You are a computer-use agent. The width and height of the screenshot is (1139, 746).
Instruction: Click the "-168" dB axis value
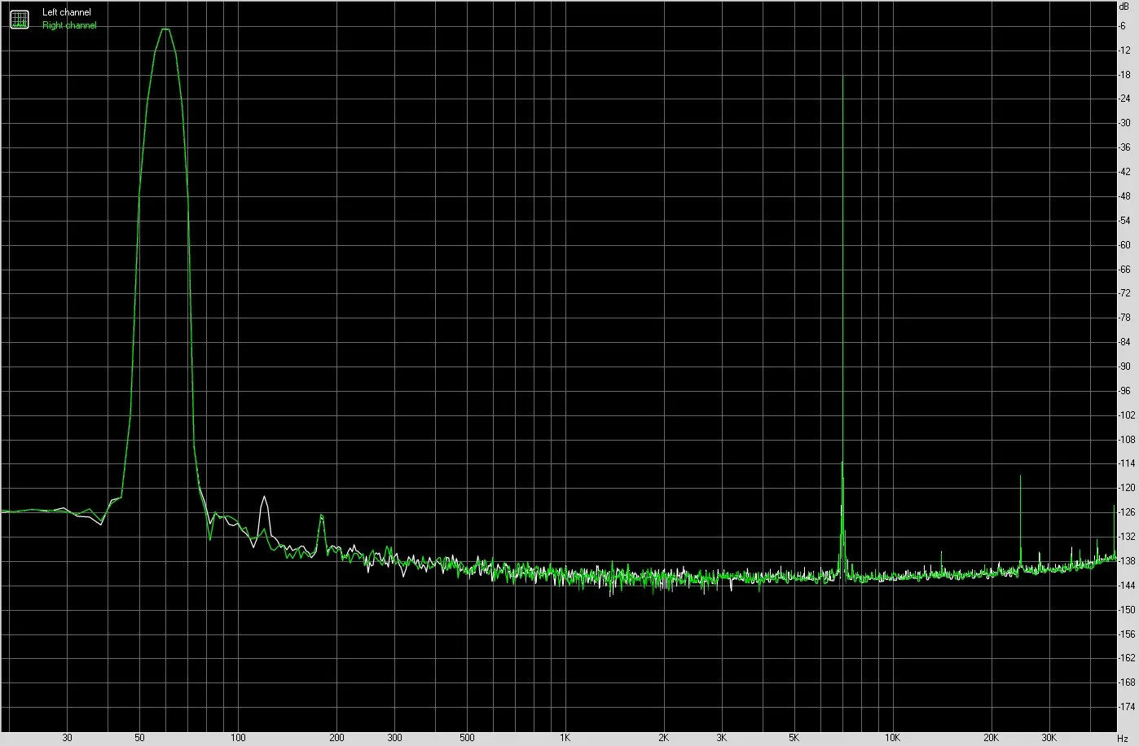pyautogui.click(x=1127, y=682)
